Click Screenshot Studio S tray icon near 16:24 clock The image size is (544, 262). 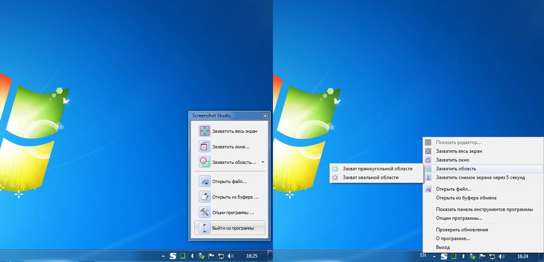click(x=444, y=256)
